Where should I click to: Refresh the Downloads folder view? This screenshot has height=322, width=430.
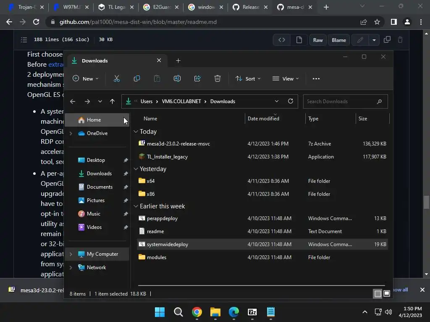click(291, 101)
